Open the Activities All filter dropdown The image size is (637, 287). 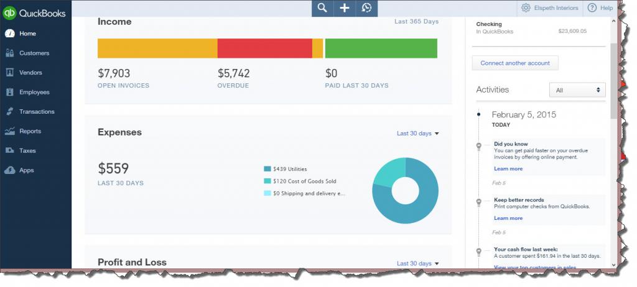point(577,90)
